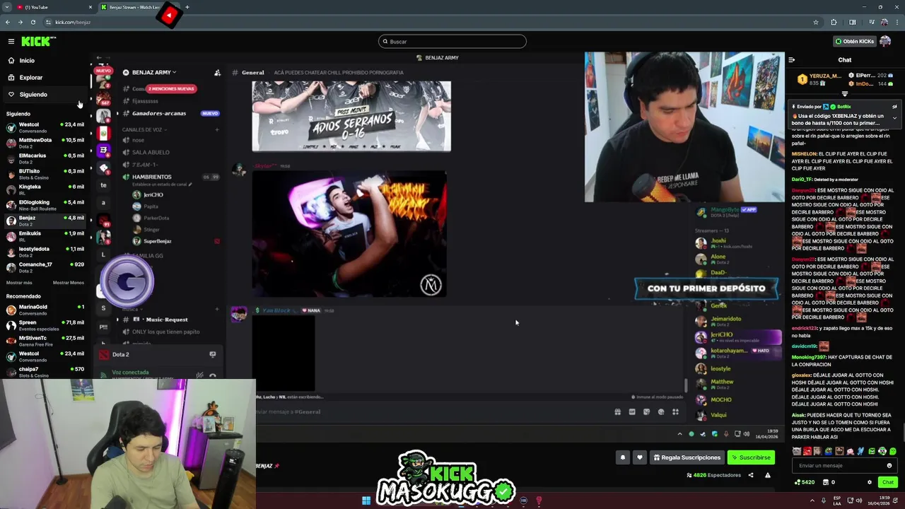905x509 pixels.
Task: Open followed channel Comanche_17
Action: pyautogui.click(x=44, y=267)
